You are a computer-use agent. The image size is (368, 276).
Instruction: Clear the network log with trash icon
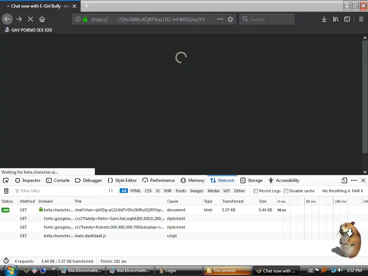(6, 191)
